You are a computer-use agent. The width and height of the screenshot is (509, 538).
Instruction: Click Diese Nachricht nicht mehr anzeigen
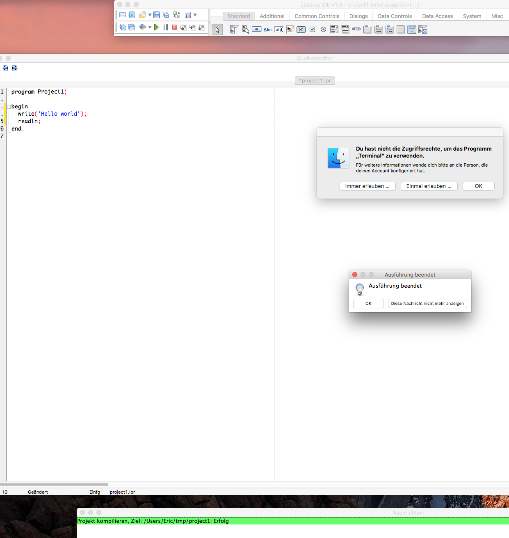pyautogui.click(x=427, y=304)
